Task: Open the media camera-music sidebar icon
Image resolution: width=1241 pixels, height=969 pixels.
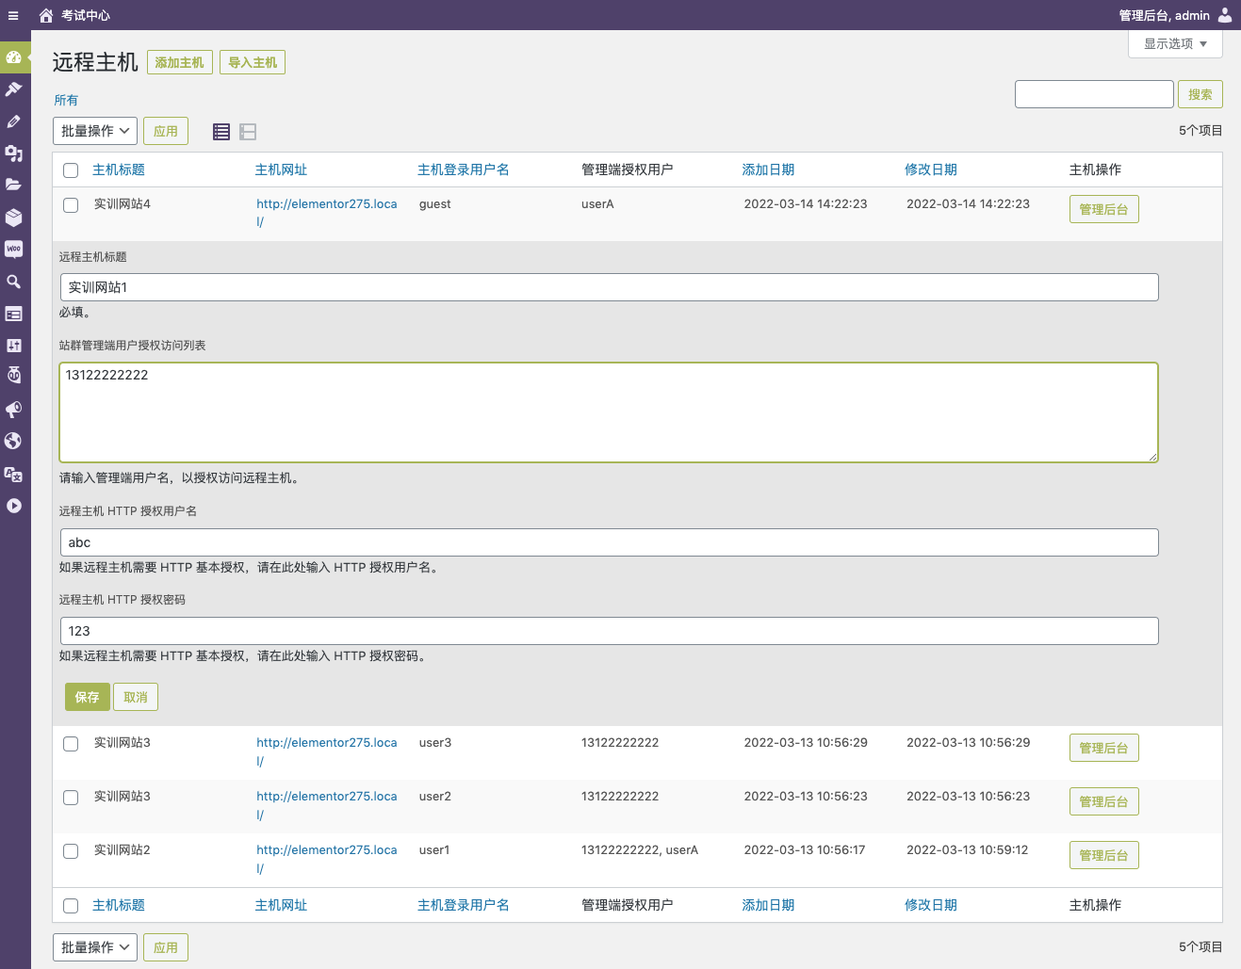Action: coord(13,153)
